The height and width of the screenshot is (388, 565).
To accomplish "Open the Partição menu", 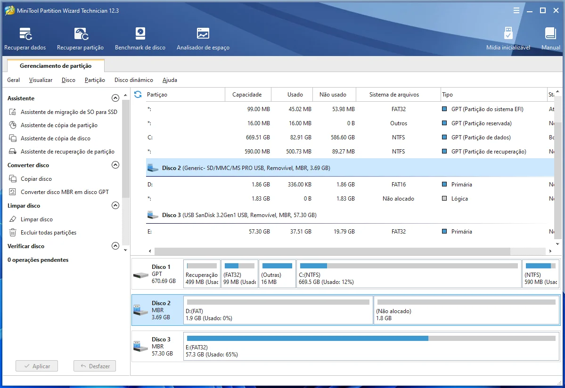I will 95,80.
